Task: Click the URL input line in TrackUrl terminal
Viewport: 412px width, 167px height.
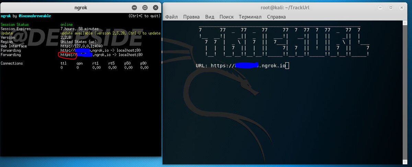Action: click(x=242, y=65)
